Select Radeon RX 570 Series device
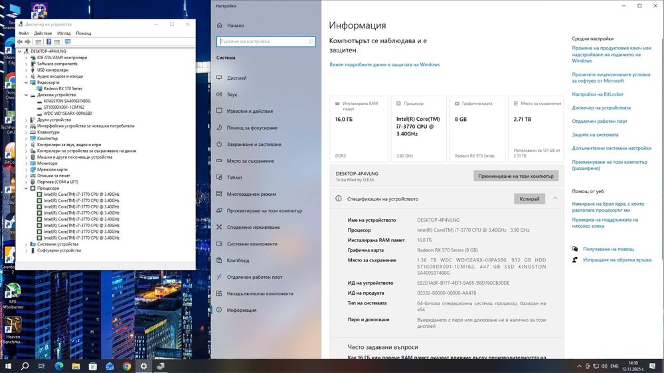Image resolution: width=664 pixels, height=373 pixels. point(62,89)
